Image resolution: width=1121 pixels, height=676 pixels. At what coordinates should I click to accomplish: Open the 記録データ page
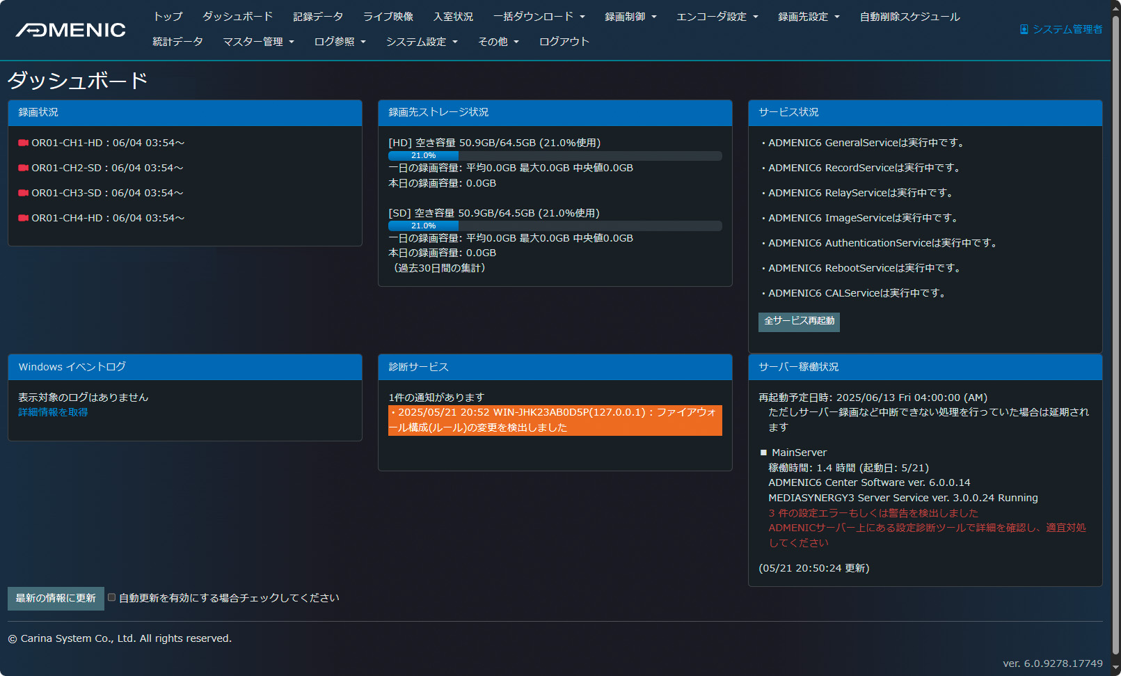point(319,17)
